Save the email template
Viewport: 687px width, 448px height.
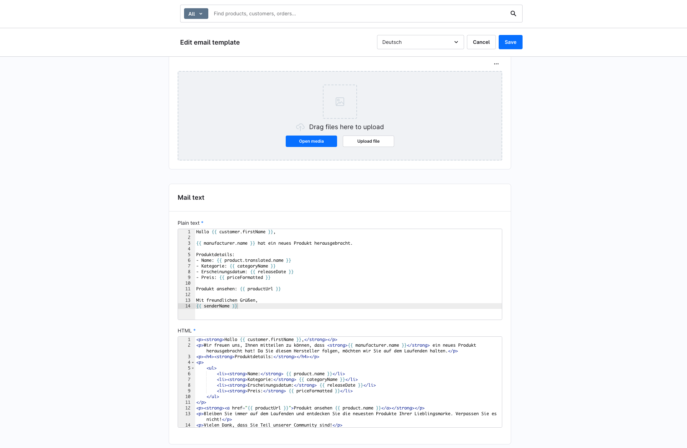(510, 42)
